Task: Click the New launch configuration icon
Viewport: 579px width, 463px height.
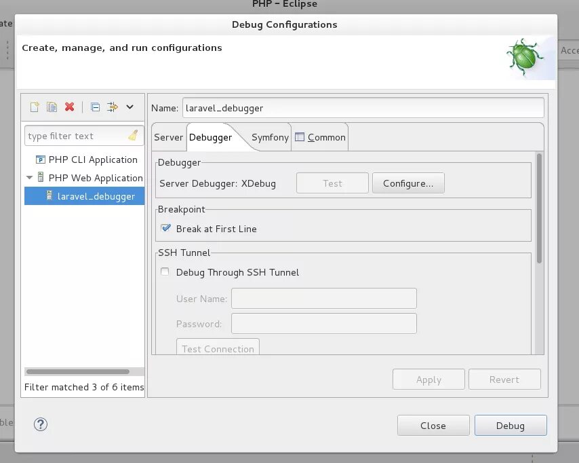Action: click(x=35, y=107)
